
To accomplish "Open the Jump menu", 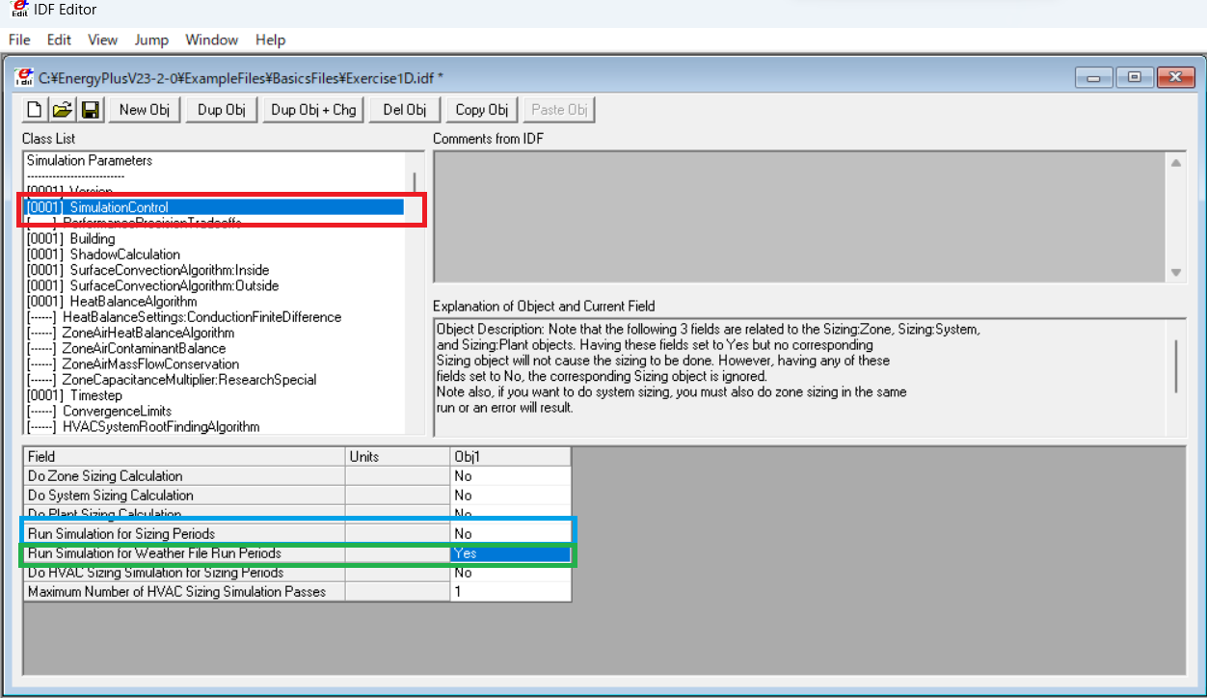I will [151, 40].
